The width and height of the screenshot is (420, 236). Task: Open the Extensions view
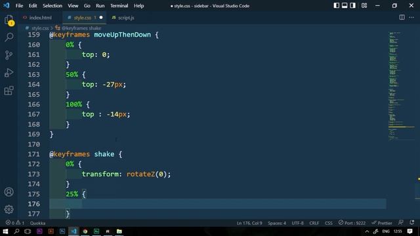[9, 90]
